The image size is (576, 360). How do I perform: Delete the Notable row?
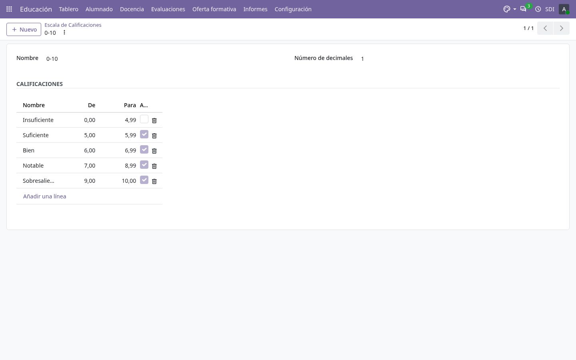(x=154, y=166)
